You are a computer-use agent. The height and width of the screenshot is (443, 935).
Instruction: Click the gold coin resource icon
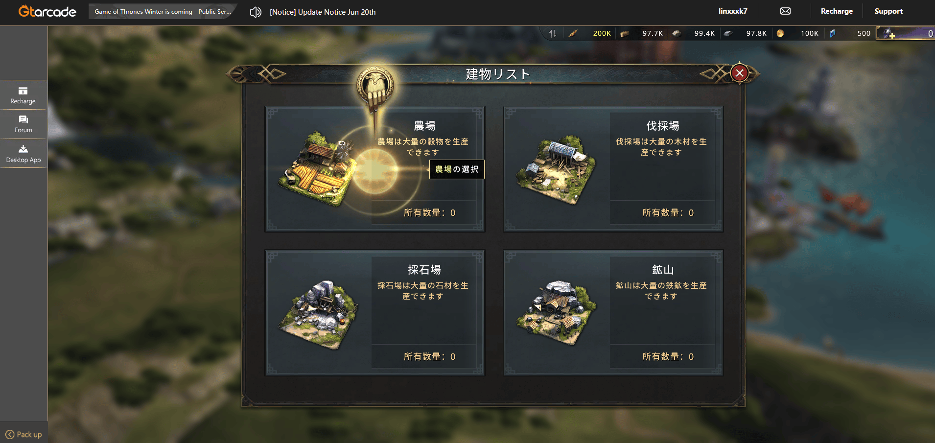[x=780, y=33]
